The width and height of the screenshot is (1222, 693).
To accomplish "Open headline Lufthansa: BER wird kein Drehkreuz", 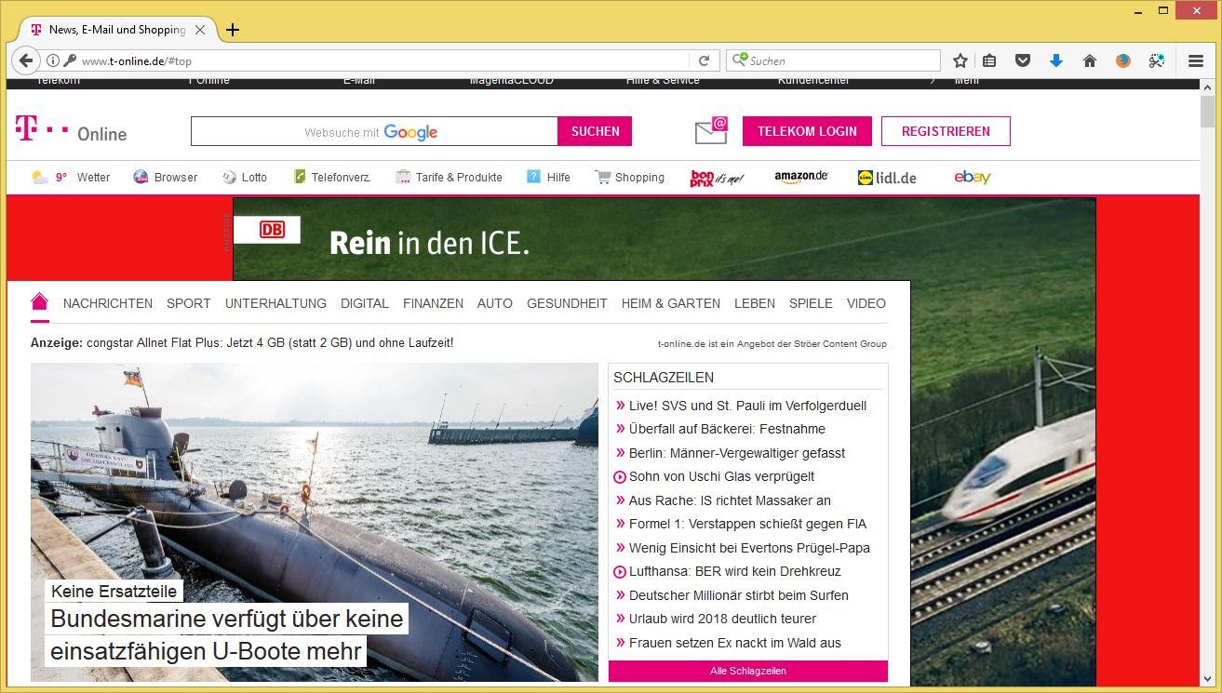I will point(734,571).
